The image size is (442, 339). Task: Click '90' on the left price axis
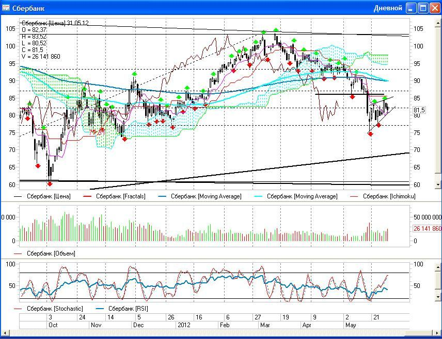point(12,81)
